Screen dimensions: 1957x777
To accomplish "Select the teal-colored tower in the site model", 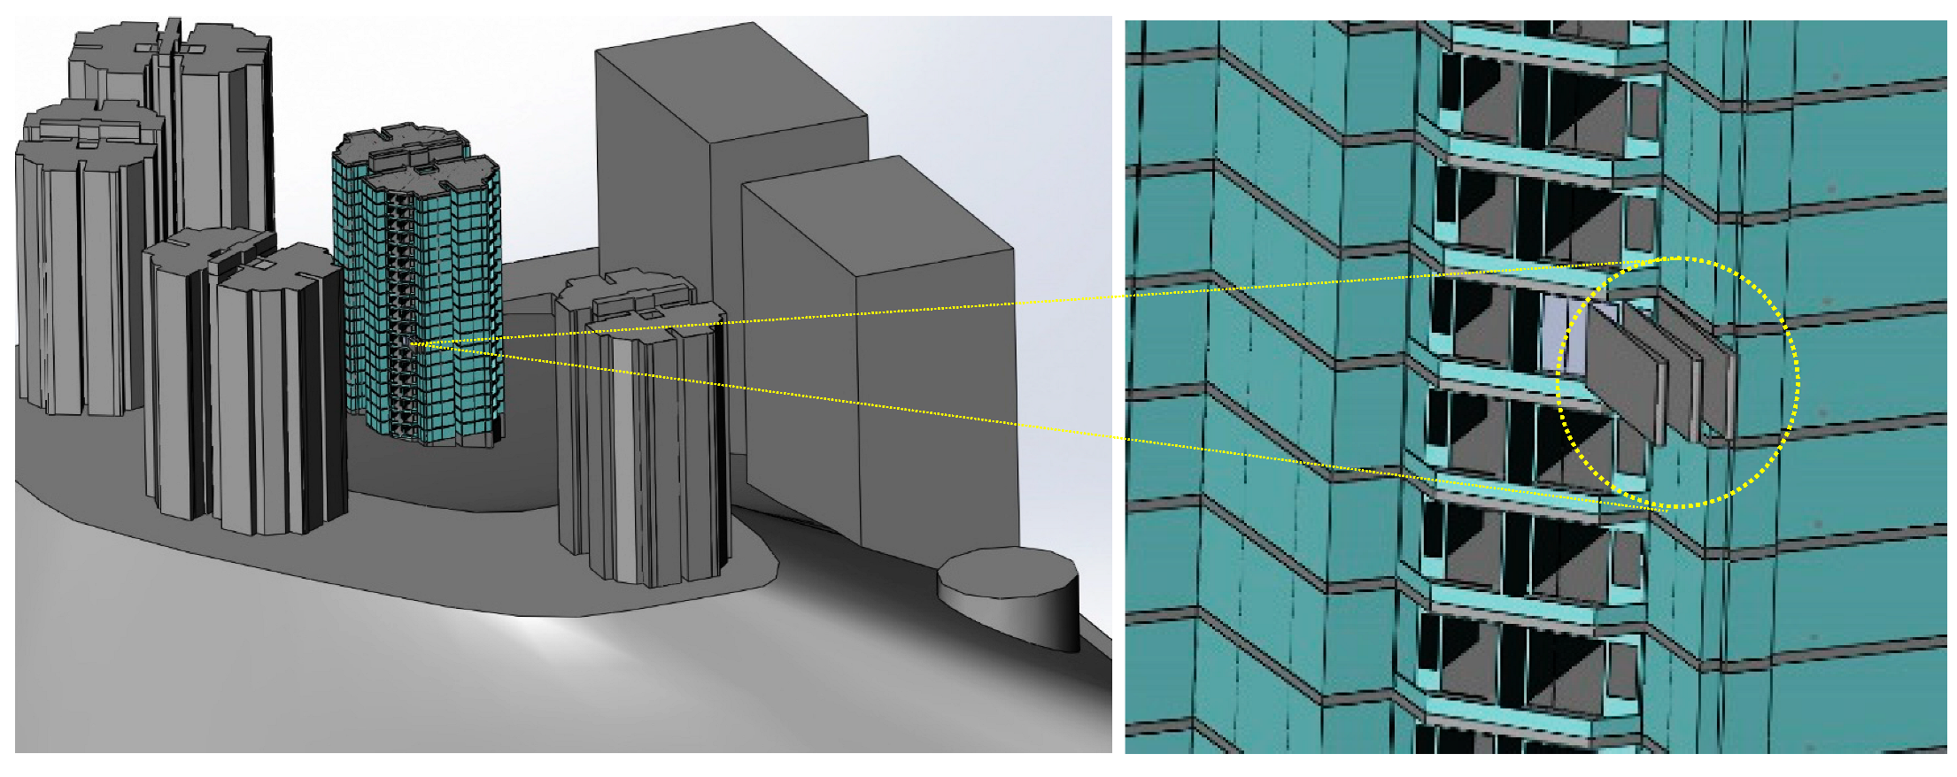I will tap(416, 286).
